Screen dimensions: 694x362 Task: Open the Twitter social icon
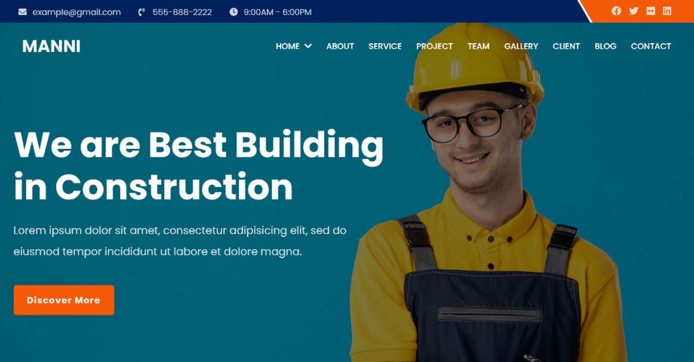tap(634, 11)
